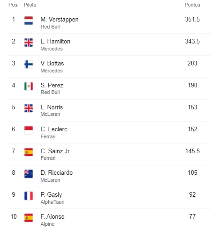Click the Netherlands flag beside Verstappen
211x229 pixels.
coord(29,21)
